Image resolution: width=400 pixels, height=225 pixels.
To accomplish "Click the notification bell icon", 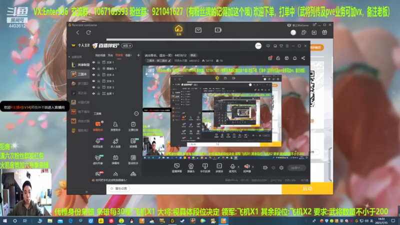I will click(x=294, y=58).
